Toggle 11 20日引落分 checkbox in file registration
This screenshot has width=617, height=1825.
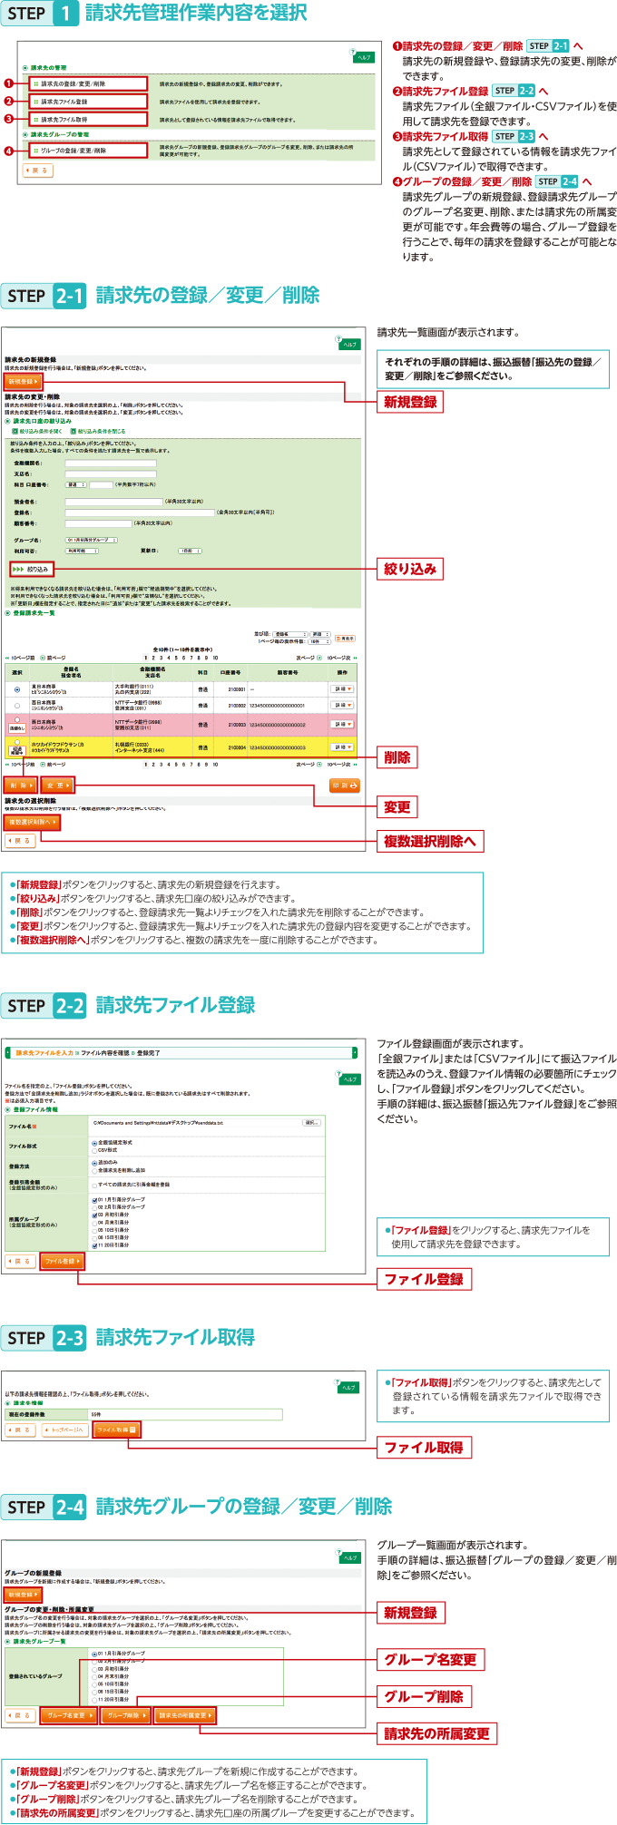(x=94, y=1244)
